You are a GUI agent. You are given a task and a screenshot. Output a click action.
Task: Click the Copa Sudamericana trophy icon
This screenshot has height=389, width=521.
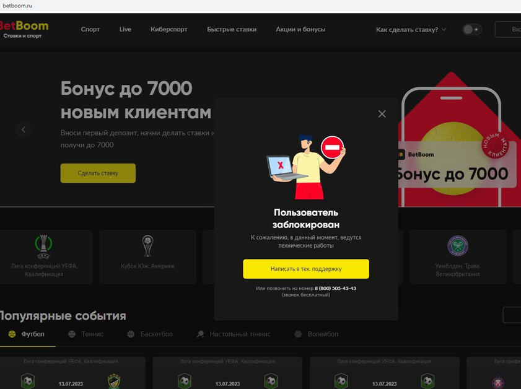[x=147, y=246]
